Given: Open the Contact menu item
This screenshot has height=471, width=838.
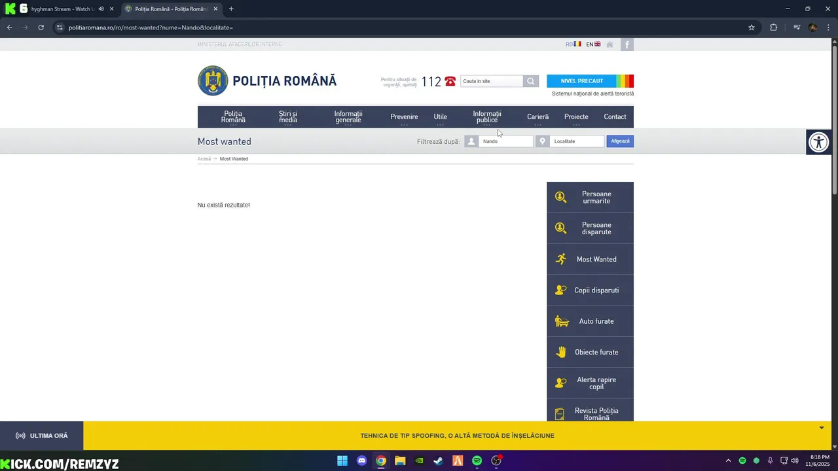Looking at the screenshot, I should click(615, 117).
